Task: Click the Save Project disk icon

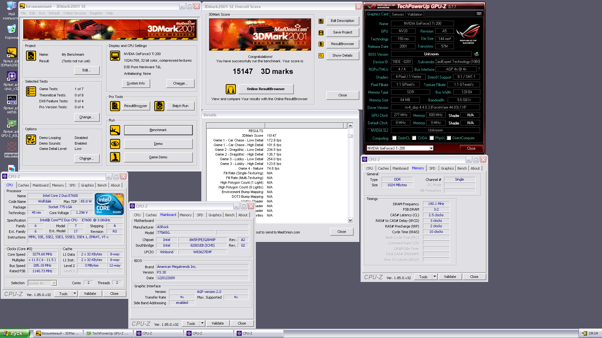Action: click(321, 33)
